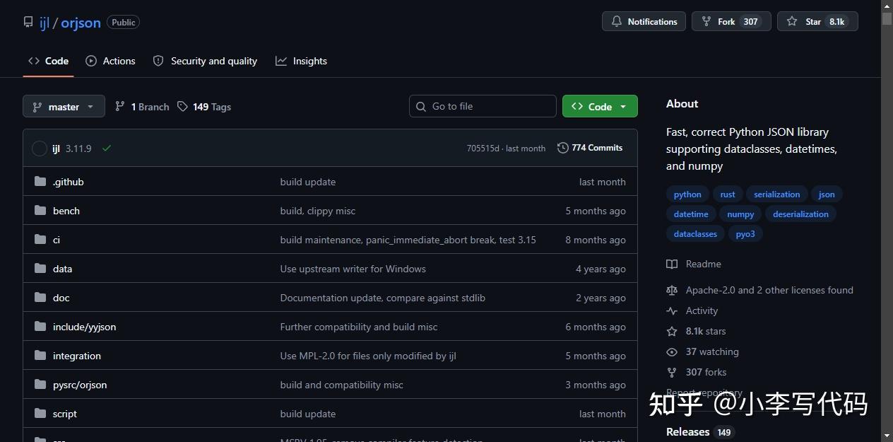The height and width of the screenshot is (442, 893).
Task: Click the data folder icon
Action: (x=40, y=269)
